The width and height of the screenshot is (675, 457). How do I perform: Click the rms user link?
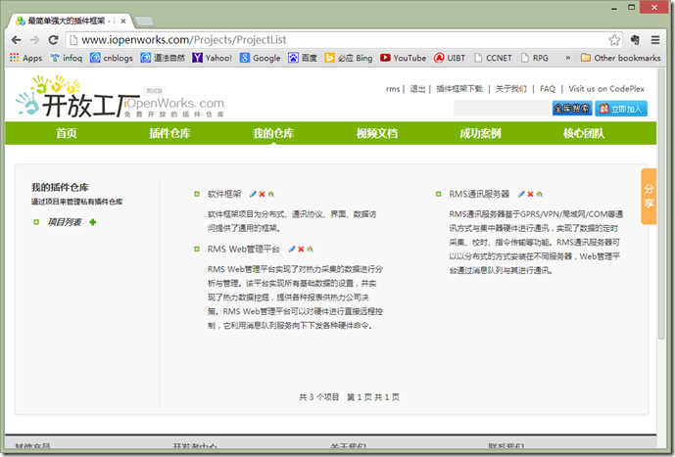393,89
